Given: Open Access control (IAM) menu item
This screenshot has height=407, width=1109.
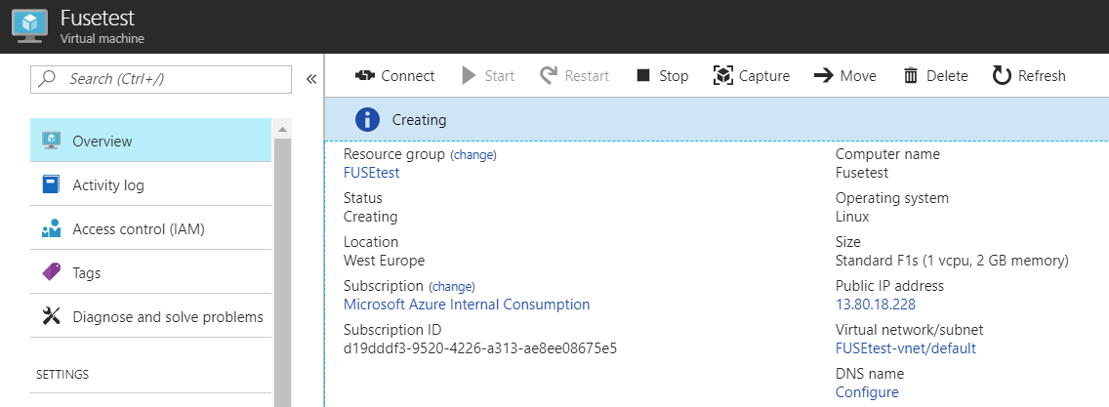Looking at the screenshot, I should tap(150, 229).
